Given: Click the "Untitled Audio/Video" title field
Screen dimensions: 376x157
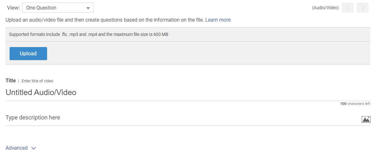Looking at the screenshot, I should point(127,92).
